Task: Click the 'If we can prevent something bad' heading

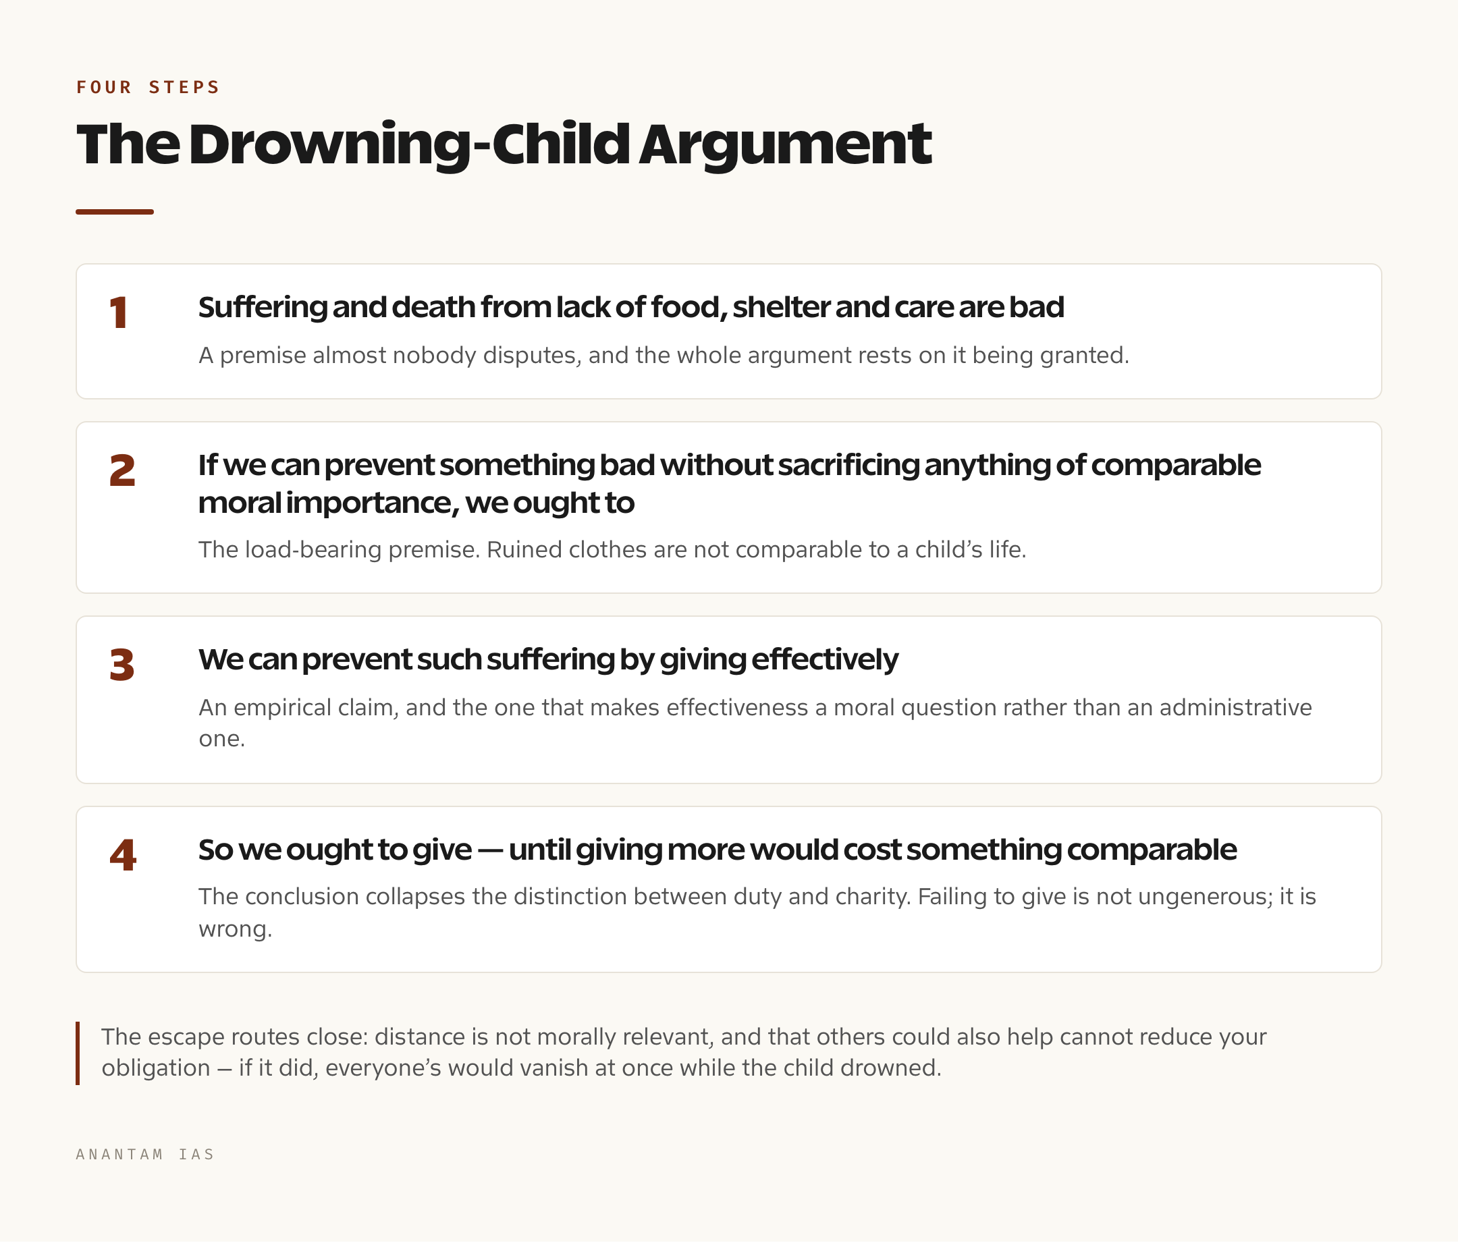Action: (x=730, y=484)
